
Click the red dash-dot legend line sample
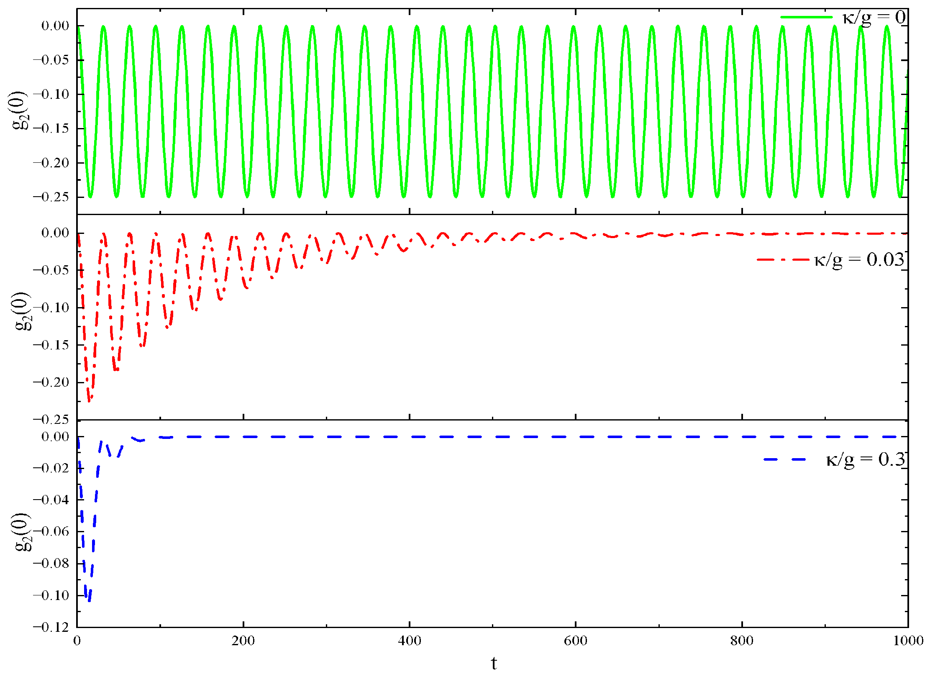(782, 259)
